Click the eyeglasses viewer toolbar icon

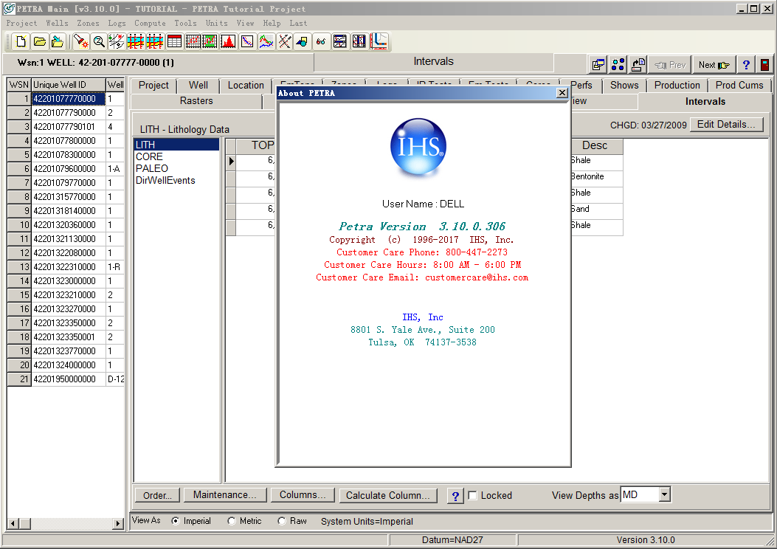click(x=321, y=41)
